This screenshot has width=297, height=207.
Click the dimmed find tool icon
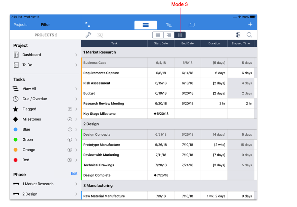[x=99, y=35]
